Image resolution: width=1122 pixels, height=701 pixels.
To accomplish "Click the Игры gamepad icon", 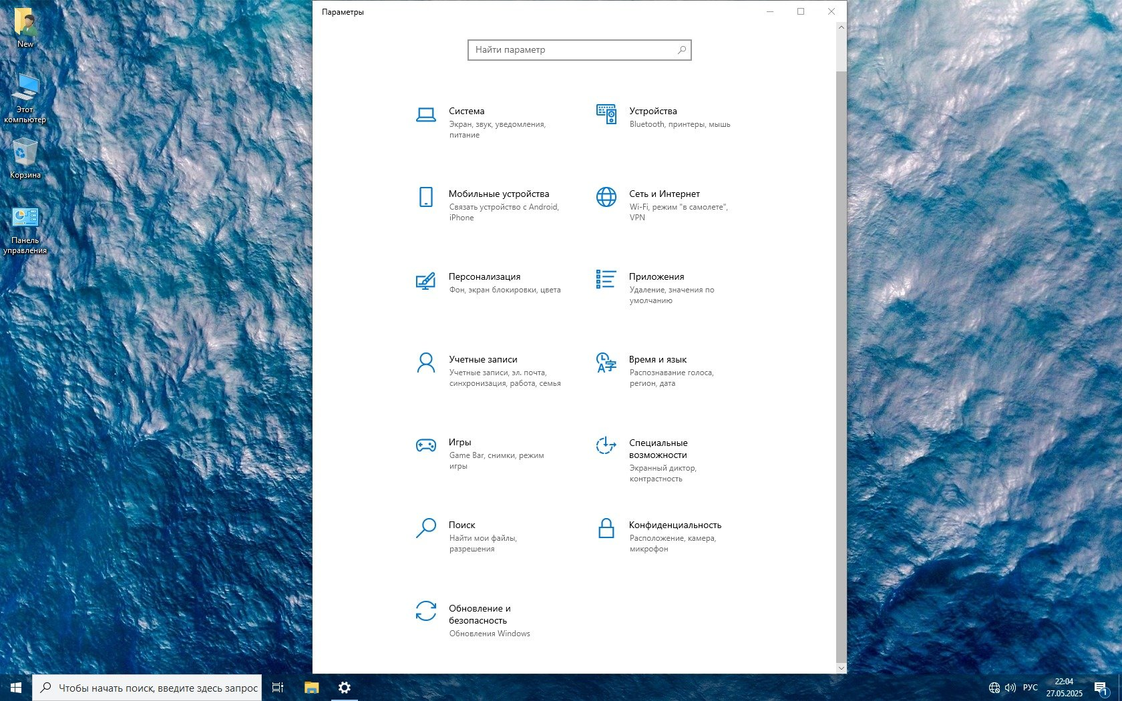I will [425, 445].
